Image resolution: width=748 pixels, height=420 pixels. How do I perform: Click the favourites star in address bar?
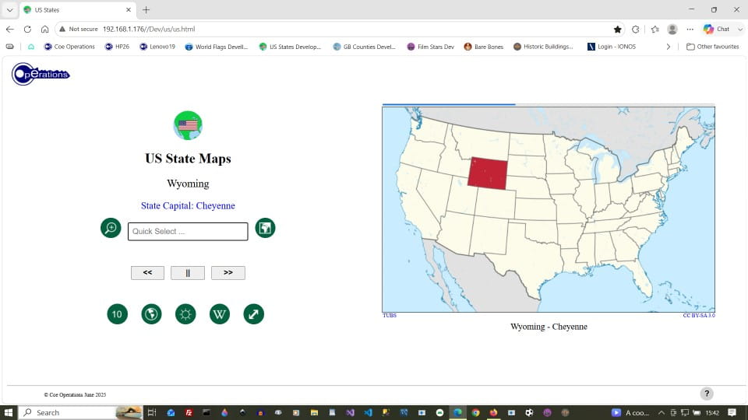tap(617, 29)
